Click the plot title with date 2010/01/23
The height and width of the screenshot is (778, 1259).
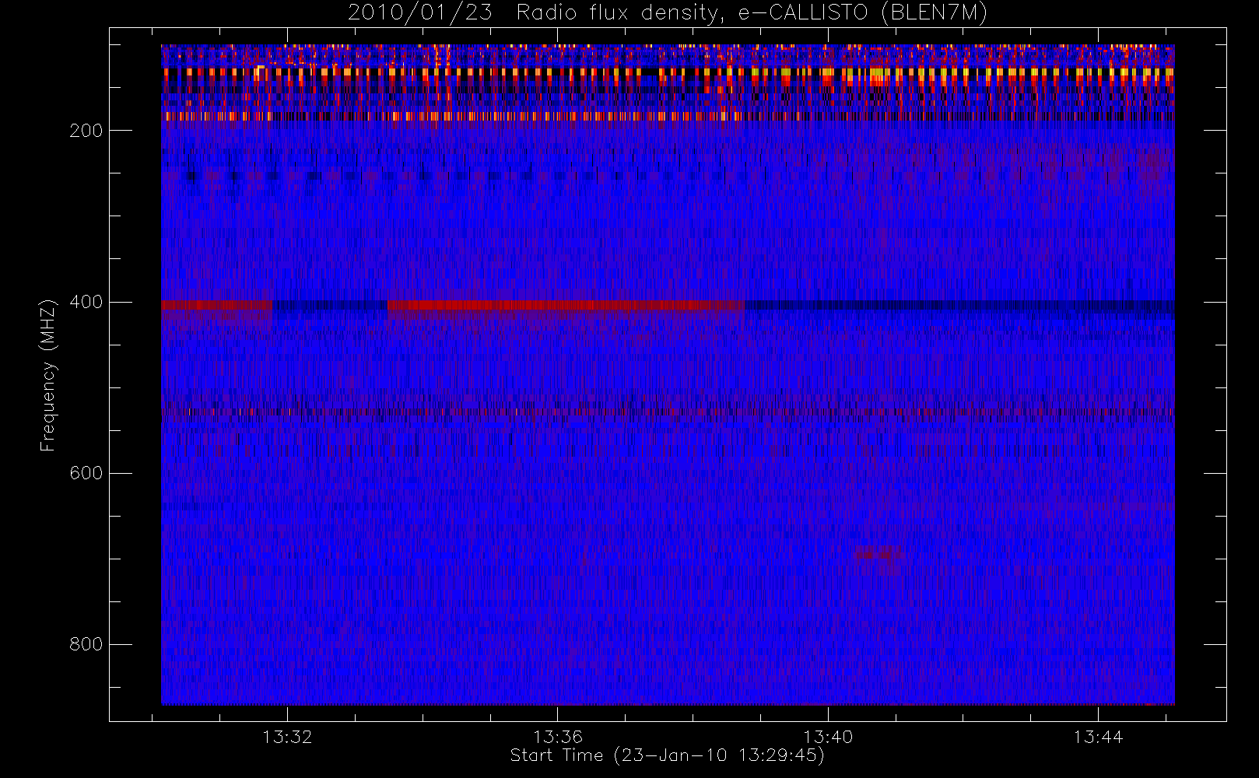[x=668, y=13]
